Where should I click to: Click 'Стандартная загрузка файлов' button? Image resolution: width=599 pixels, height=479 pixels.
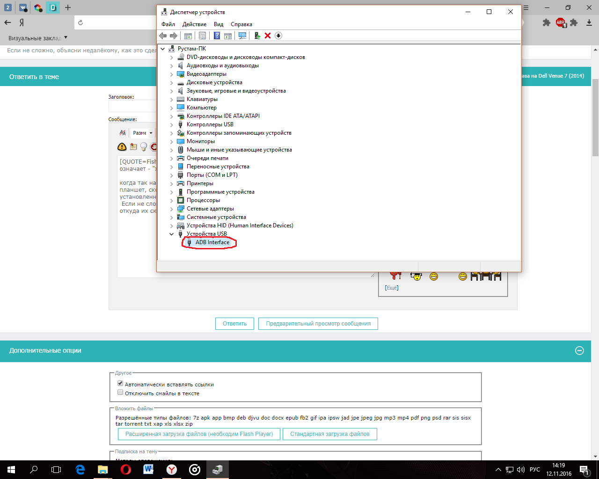click(329, 434)
